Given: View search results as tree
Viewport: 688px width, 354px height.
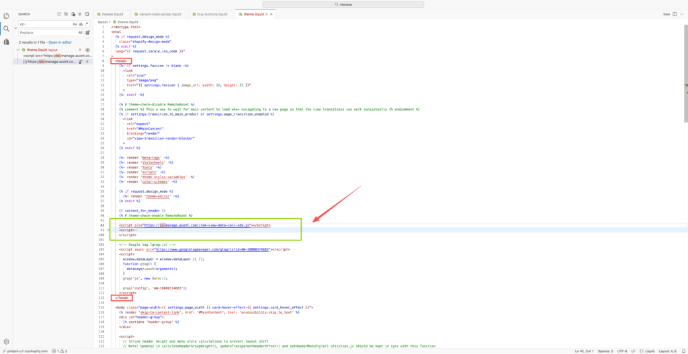Looking at the screenshot, I should point(80,14).
